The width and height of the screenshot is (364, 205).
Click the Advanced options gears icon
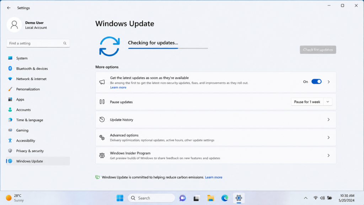[x=102, y=138]
